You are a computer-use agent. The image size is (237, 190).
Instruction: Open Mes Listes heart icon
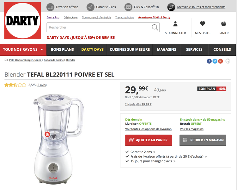point(203,24)
